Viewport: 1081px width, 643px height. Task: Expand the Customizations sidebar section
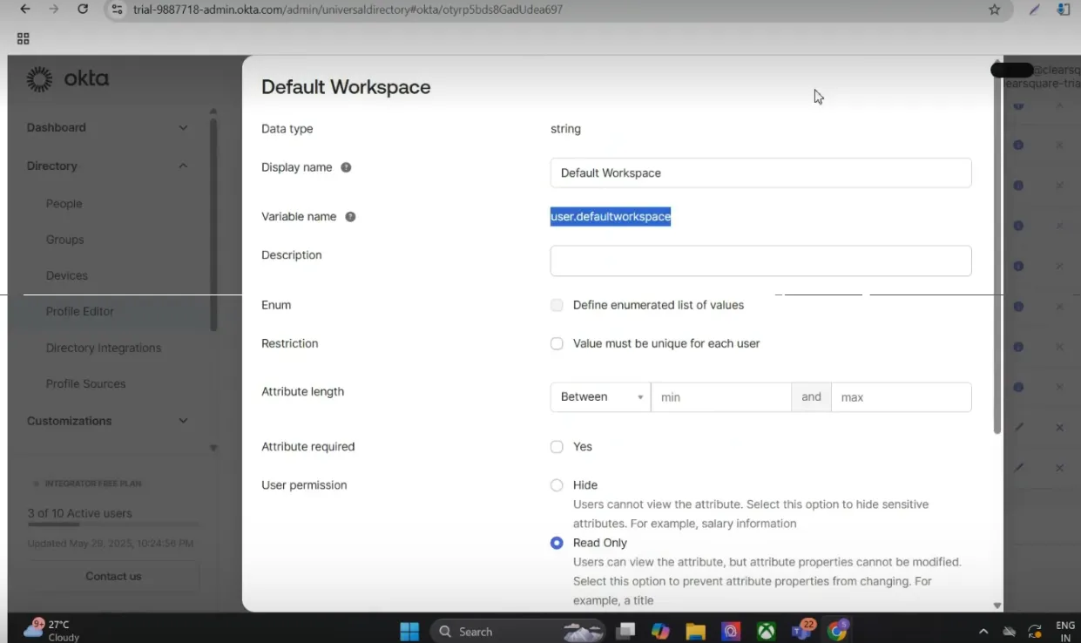107,421
